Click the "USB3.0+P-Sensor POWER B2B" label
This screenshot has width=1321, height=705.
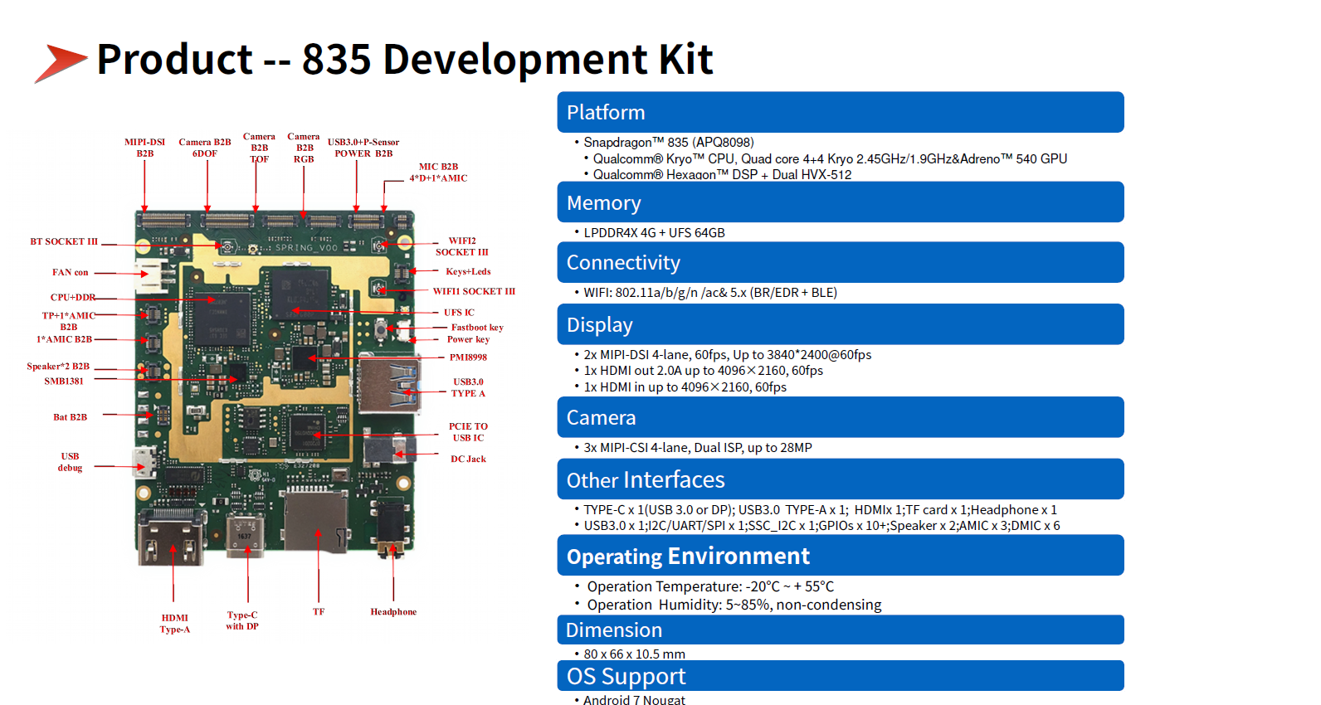coord(363,148)
